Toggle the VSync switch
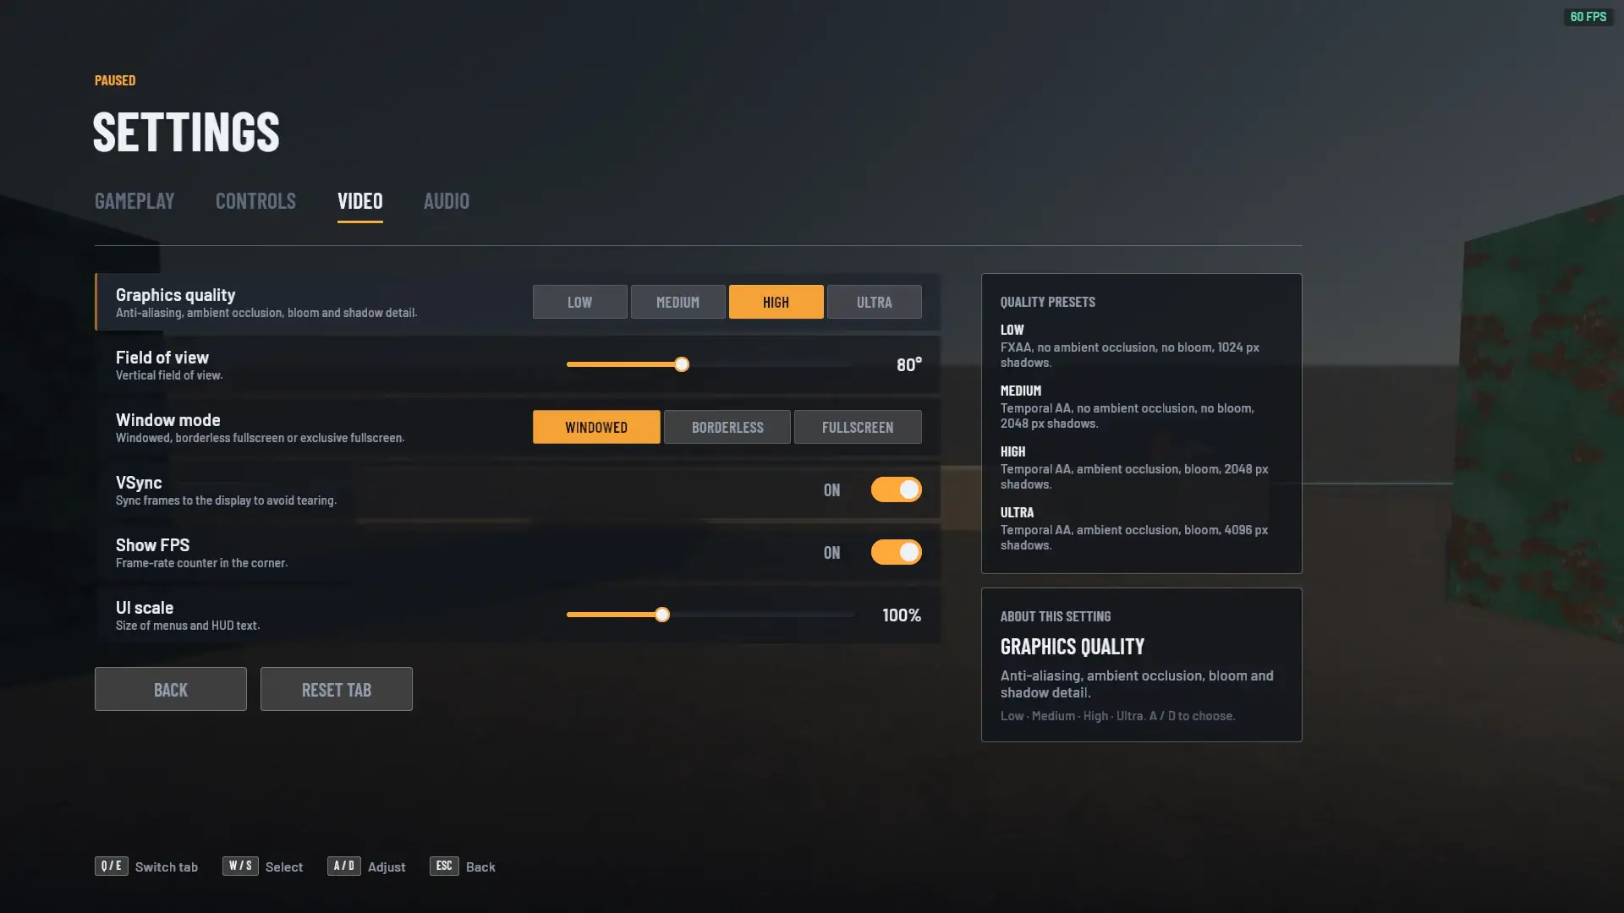The width and height of the screenshot is (1624, 913). click(x=897, y=489)
